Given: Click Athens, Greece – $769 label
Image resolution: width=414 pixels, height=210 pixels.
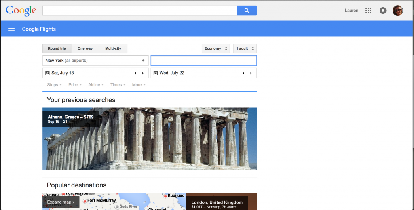Looking at the screenshot, I should point(70,117).
